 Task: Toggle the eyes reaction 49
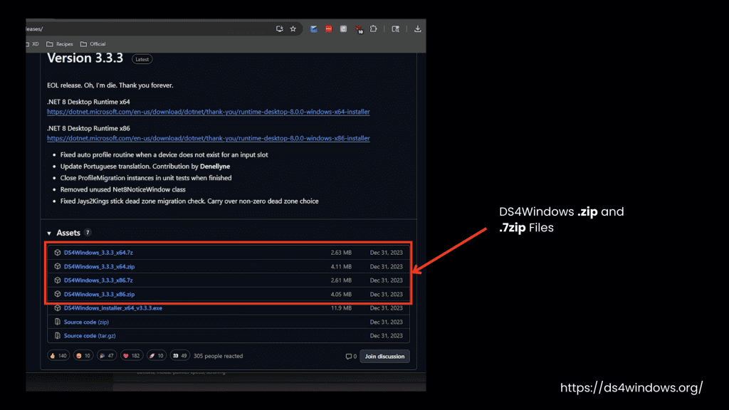pos(180,356)
